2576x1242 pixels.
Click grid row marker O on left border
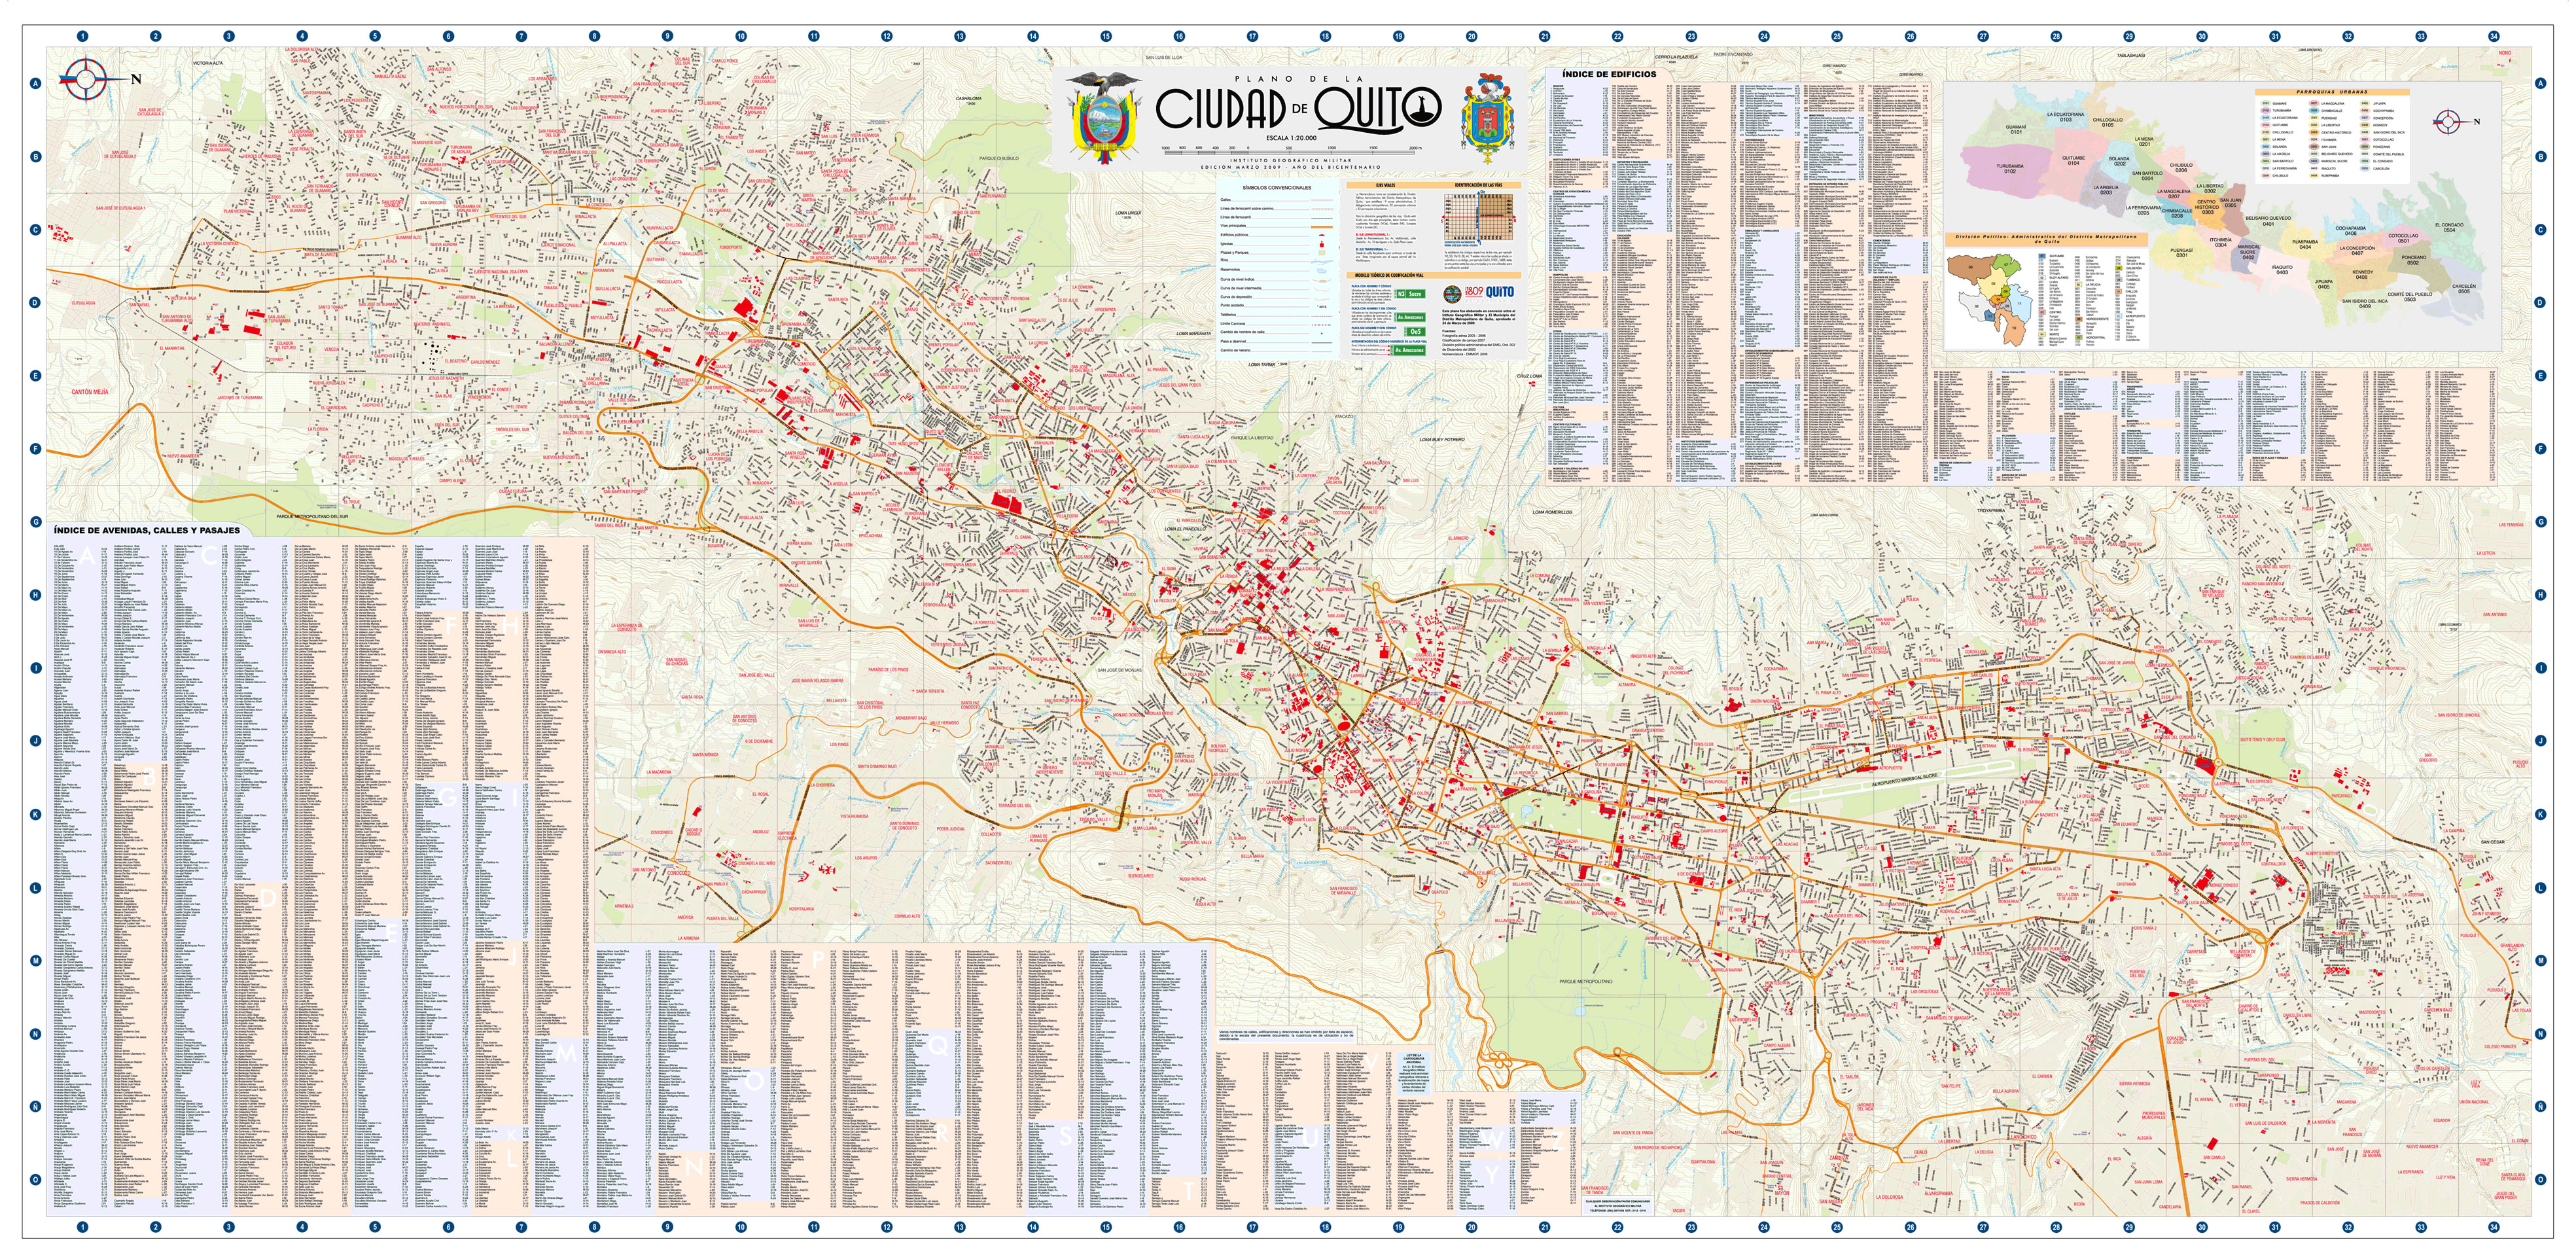35,1179
